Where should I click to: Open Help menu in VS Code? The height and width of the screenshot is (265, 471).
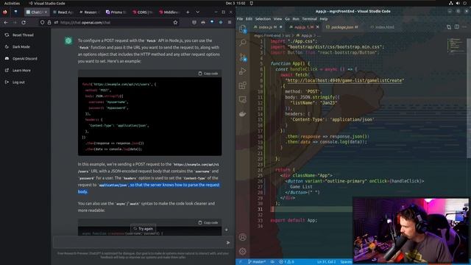tap(324, 18)
